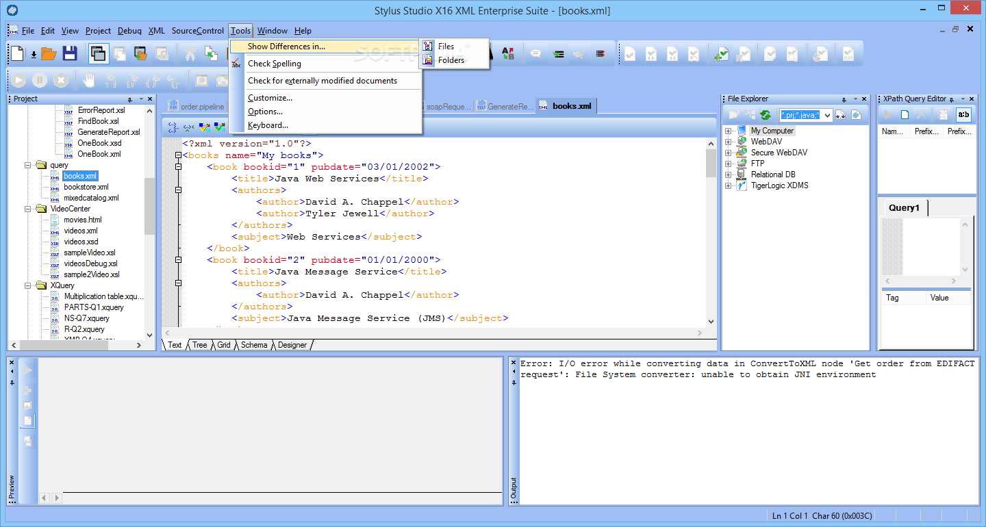986x527 pixels.
Task: Open the File menu
Action: tap(28, 31)
